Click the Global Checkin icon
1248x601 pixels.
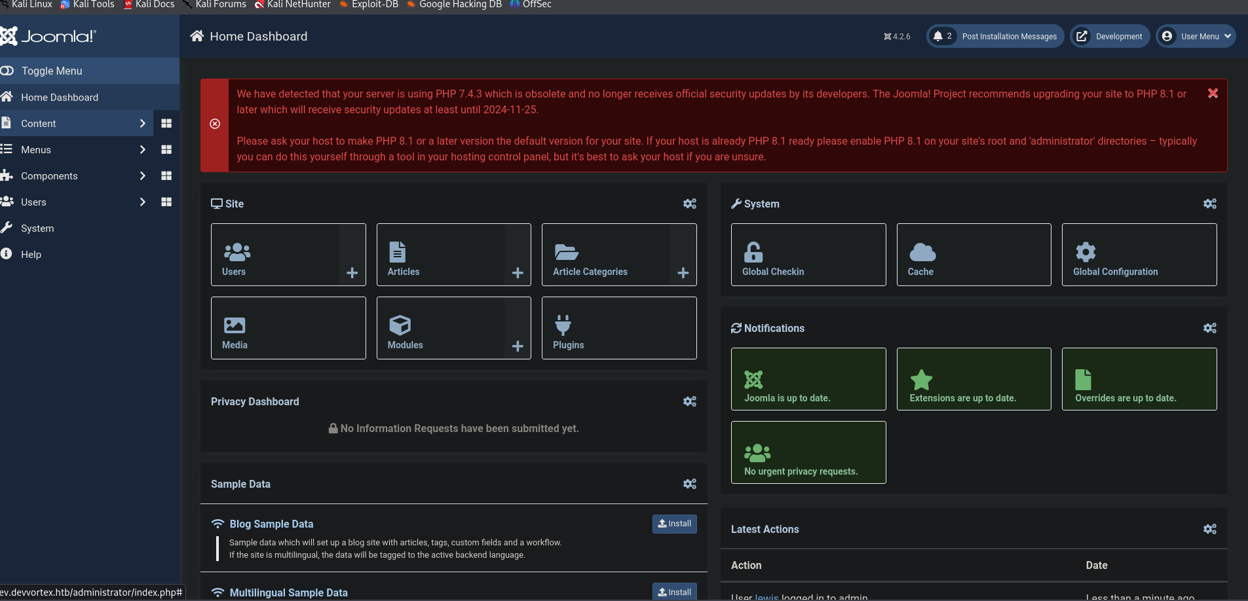pyautogui.click(x=808, y=255)
